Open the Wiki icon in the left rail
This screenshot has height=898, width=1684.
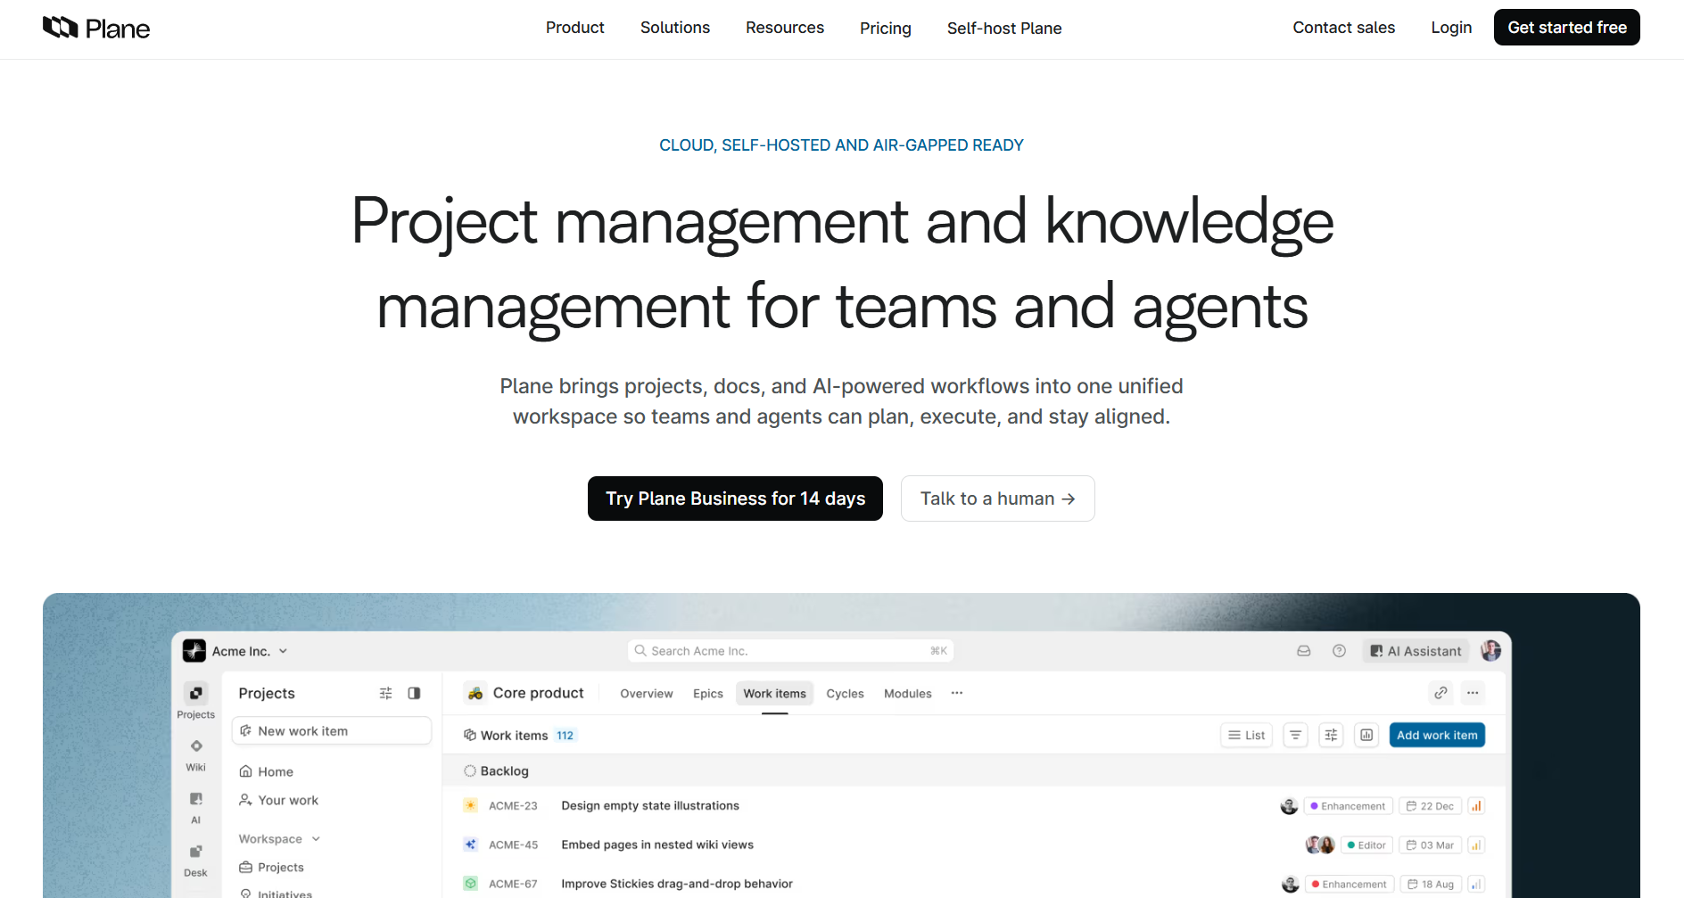tap(196, 746)
